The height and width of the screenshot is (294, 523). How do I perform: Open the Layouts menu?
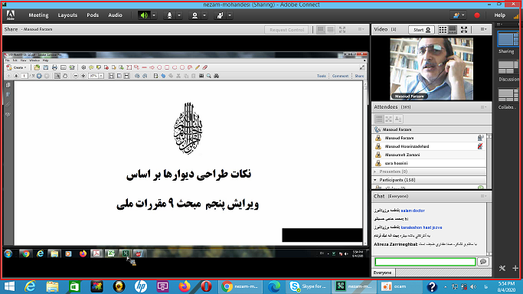[67, 15]
